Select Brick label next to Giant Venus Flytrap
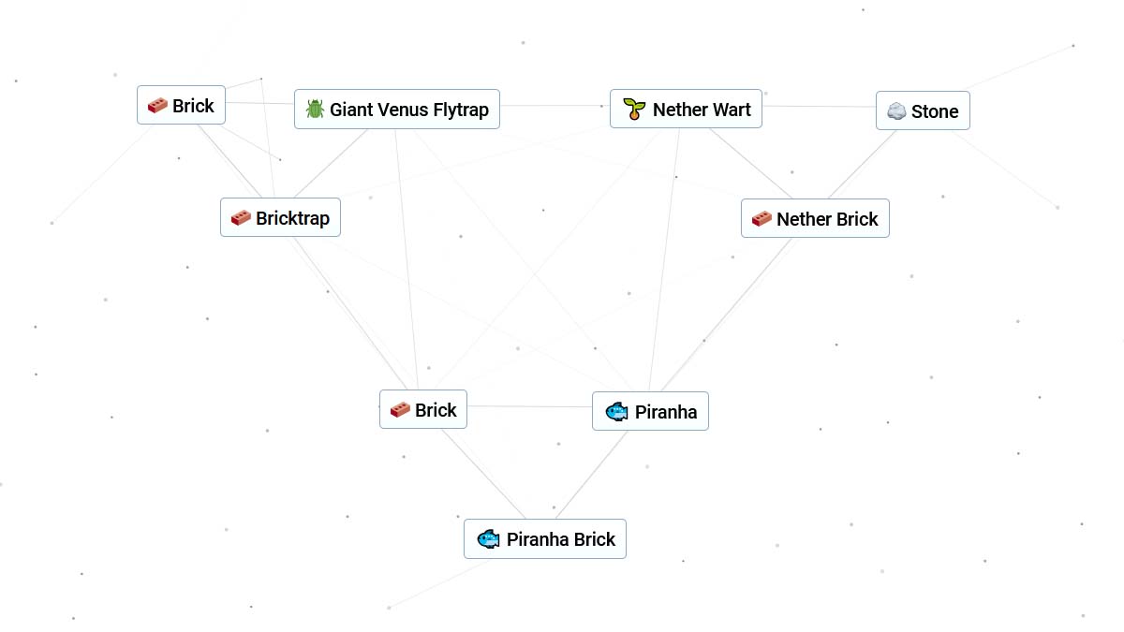The height and width of the screenshot is (632, 1124). pyautogui.click(x=193, y=106)
